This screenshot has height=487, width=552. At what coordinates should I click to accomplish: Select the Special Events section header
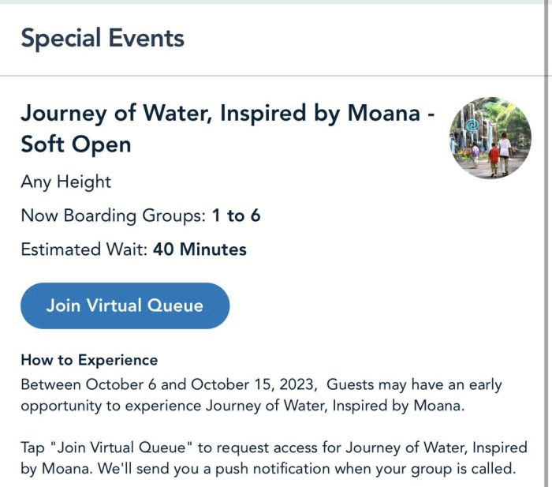103,38
